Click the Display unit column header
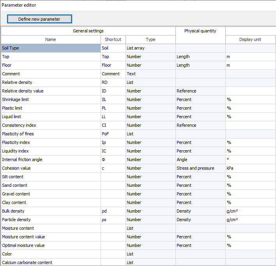Viewport: 276px width, 266px height. 250,39
